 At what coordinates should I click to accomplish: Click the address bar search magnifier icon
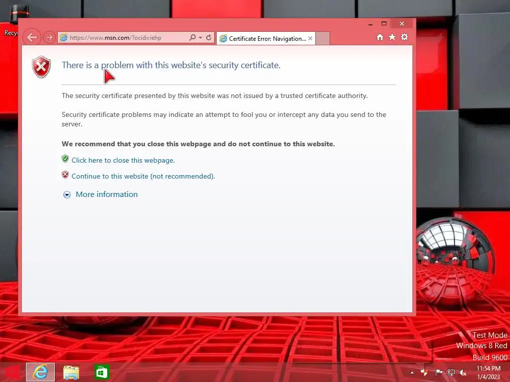[192, 38]
